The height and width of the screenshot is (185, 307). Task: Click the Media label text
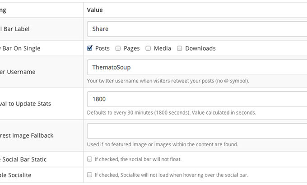coord(162,48)
